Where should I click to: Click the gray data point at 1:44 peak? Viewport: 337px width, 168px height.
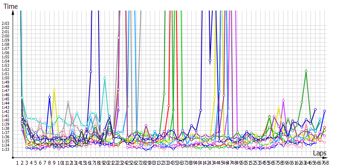click(68, 102)
